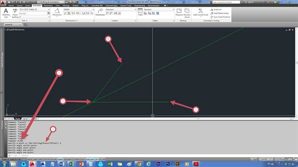The height and width of the screenshot is (167, 298).
Task: Open the Insert ribbon tab
Action: 28,6
